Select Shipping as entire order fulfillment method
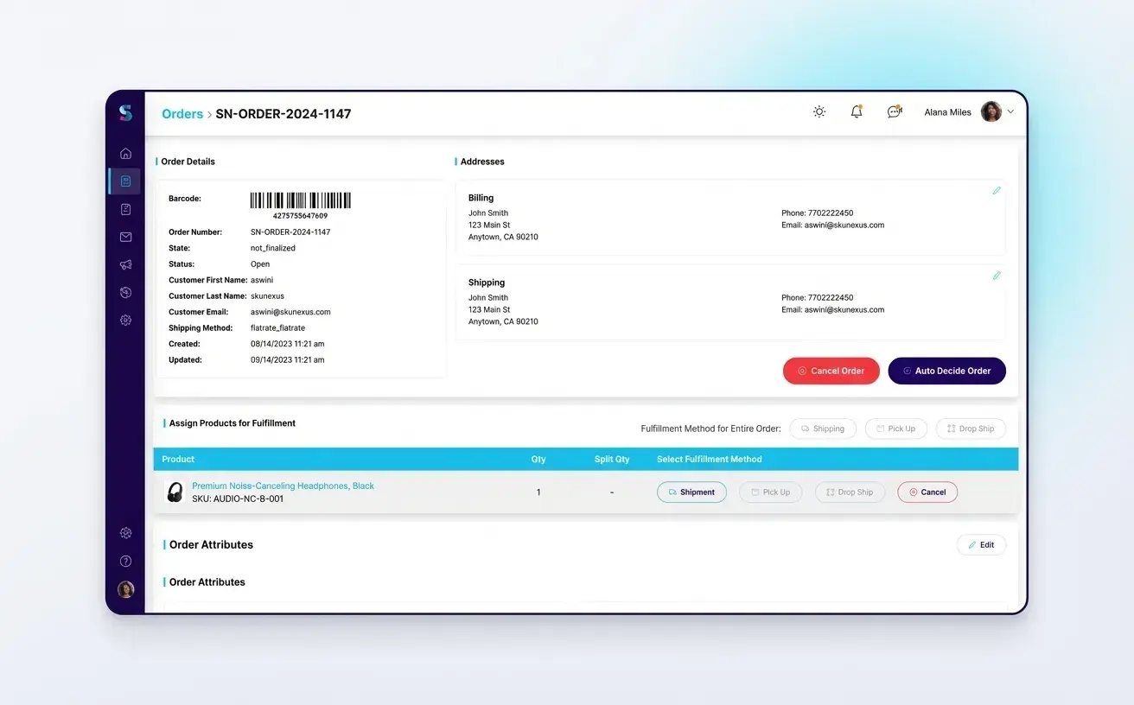 tap(822, 429)
